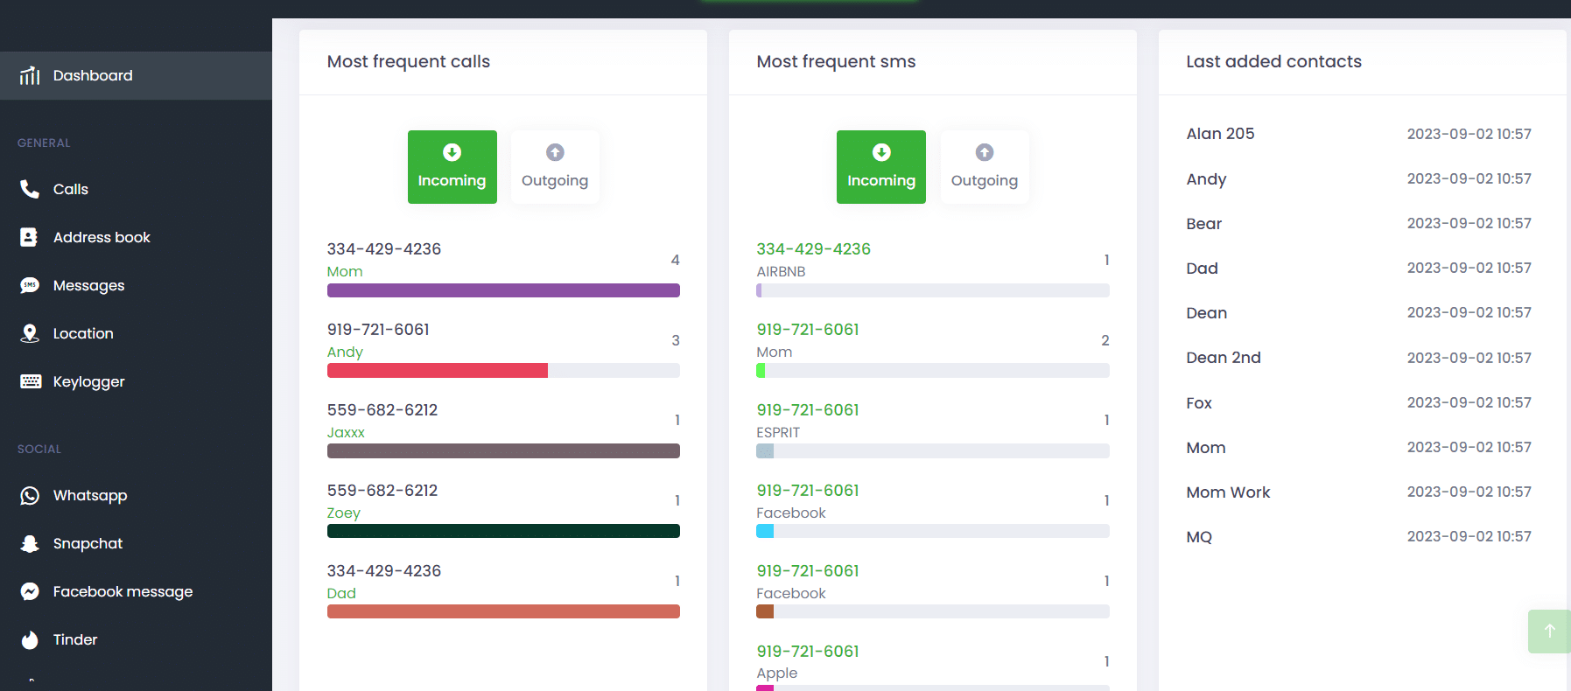Click sms number 334-429-4236 for AIRBNB
The width and height of the screenshot is (1571, 691).
click(x=814, y=249)
